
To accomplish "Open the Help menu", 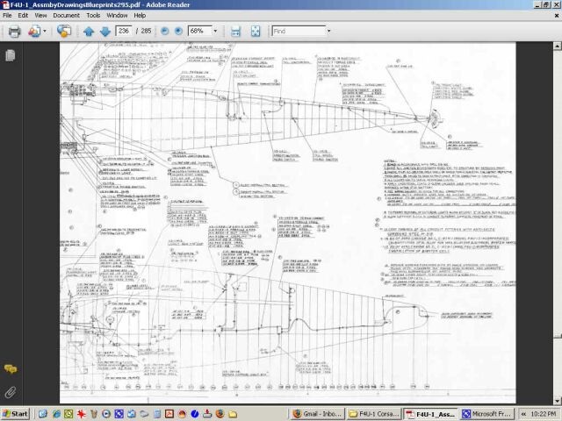I will coord(140,16).
